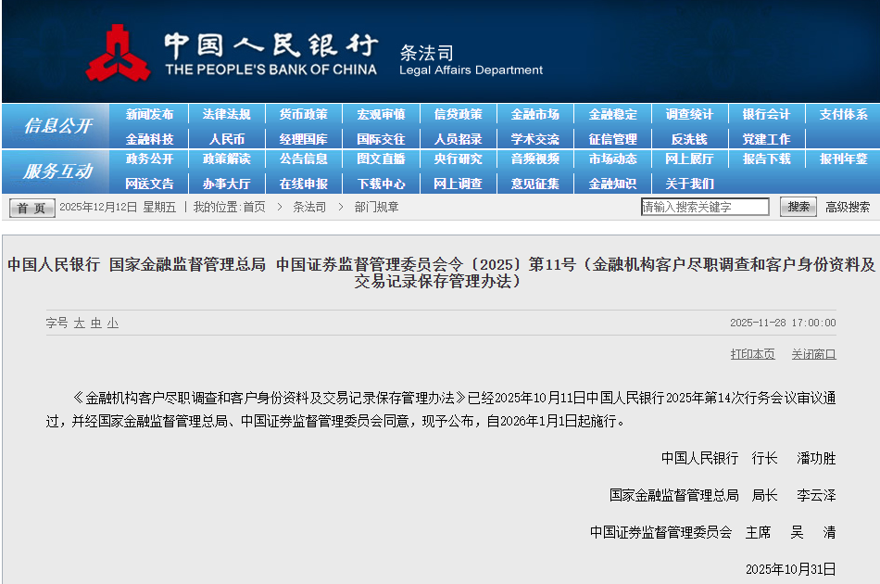Open the 法律法规 menu item
The height and width of the screenshot is (584, 880).
(226, 115)
